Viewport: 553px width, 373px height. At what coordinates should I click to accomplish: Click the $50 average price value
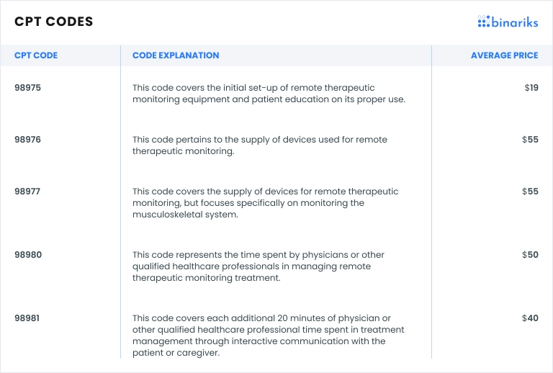point(530,255)
